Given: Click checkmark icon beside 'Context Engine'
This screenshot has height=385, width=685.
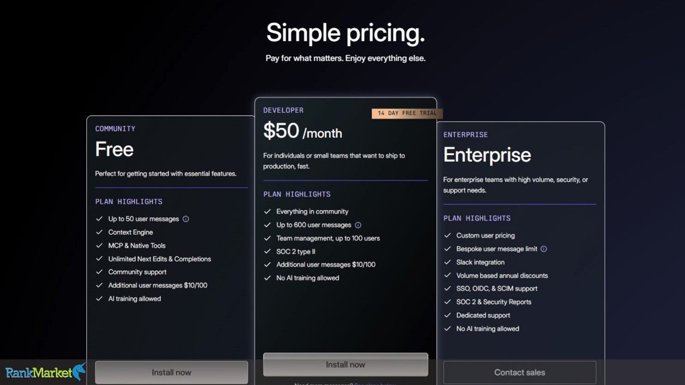Looking at the screenshot, I should (99, 233).
